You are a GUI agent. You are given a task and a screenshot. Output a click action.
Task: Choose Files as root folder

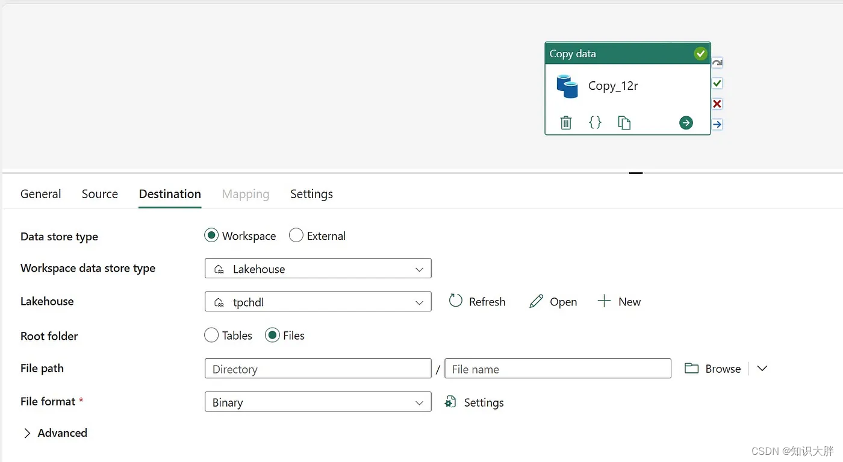click(272, 335)
